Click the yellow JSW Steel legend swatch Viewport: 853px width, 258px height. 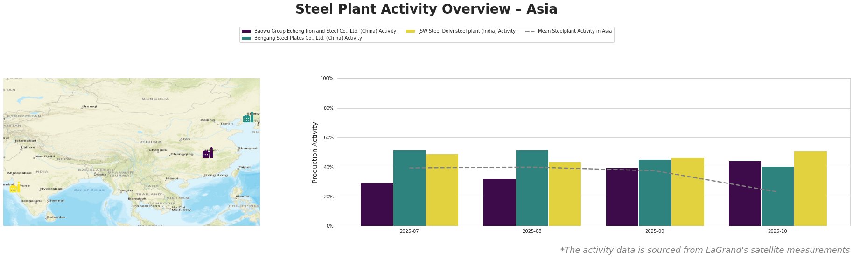pyautogui.click(x=411, y=31)
